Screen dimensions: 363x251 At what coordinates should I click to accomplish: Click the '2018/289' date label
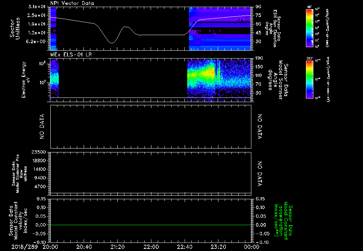(24, 247)
